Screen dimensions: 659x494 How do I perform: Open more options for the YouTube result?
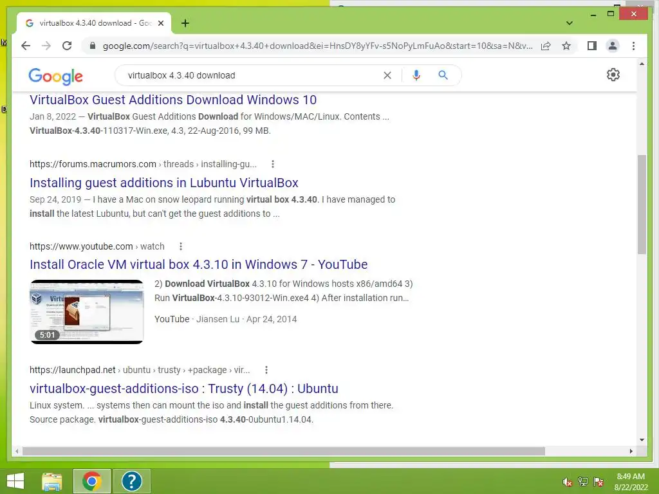tap(181, 246)
